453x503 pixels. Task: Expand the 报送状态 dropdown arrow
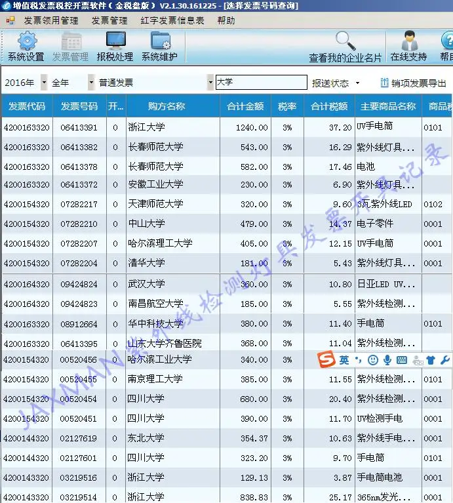pos(357,83)
